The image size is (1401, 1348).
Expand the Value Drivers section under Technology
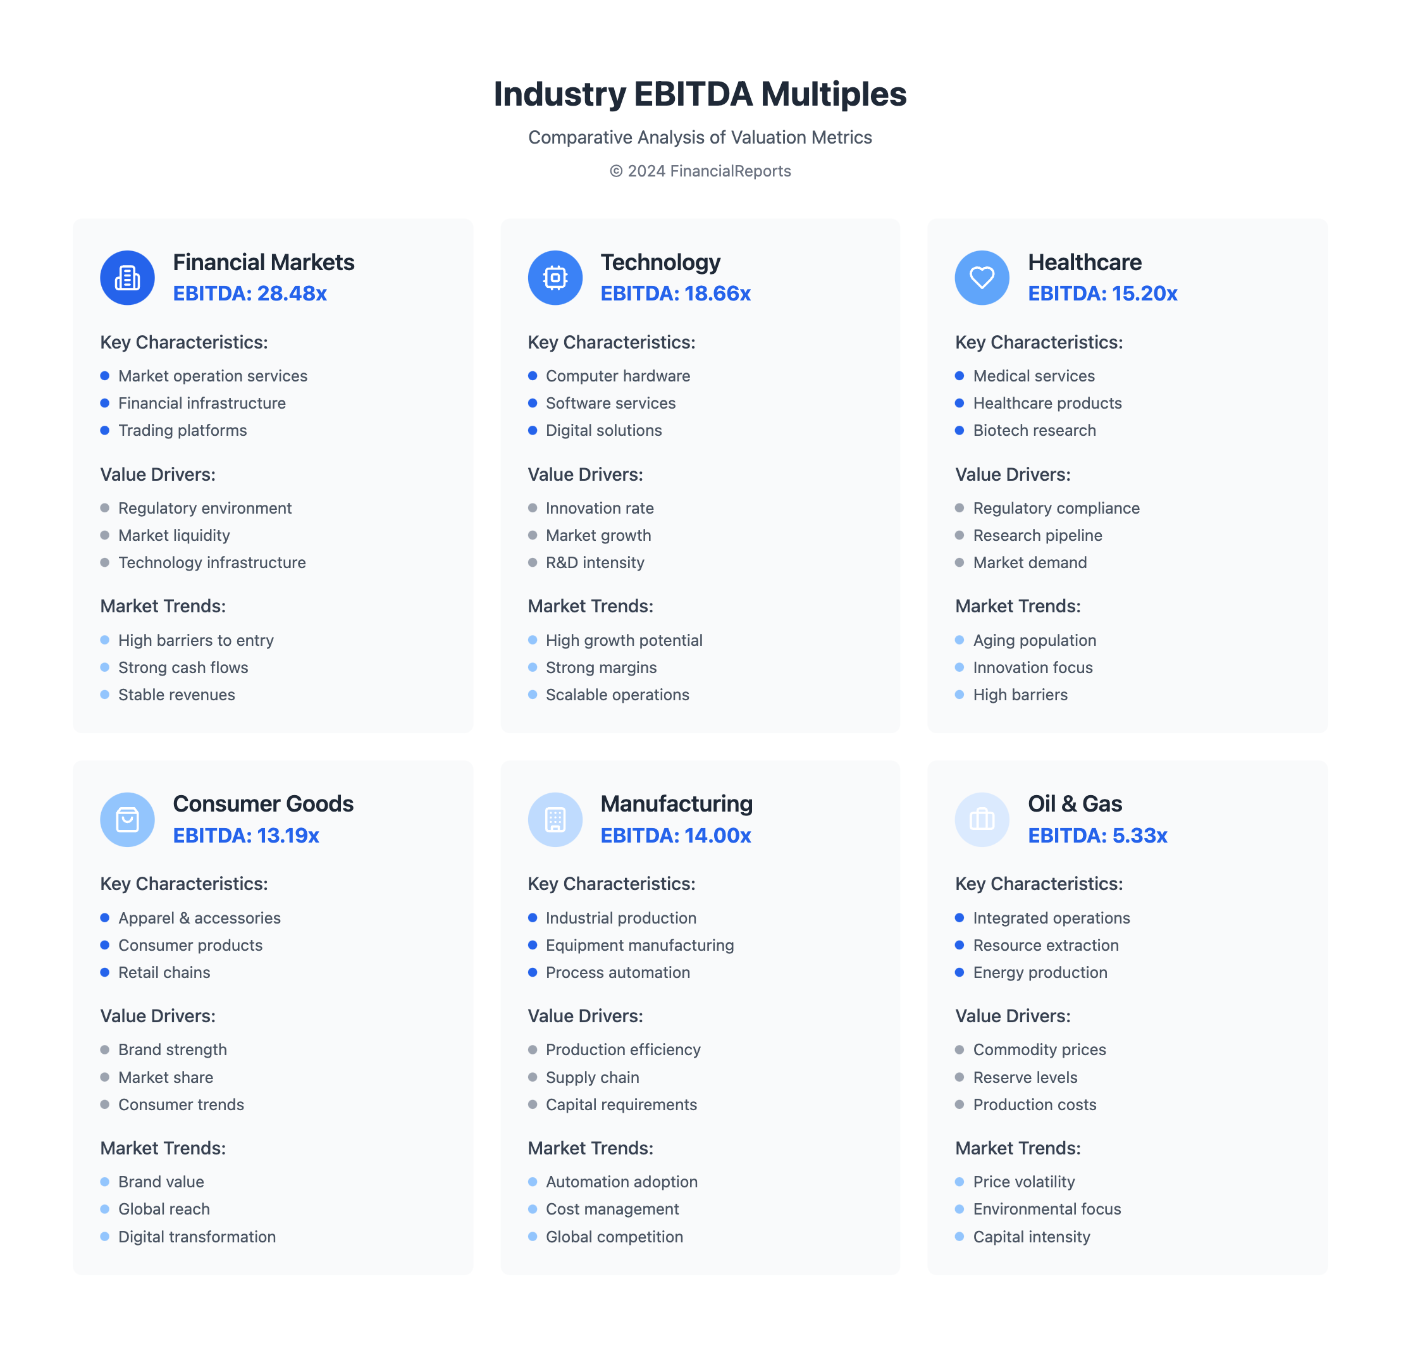[x=586, y=474]
